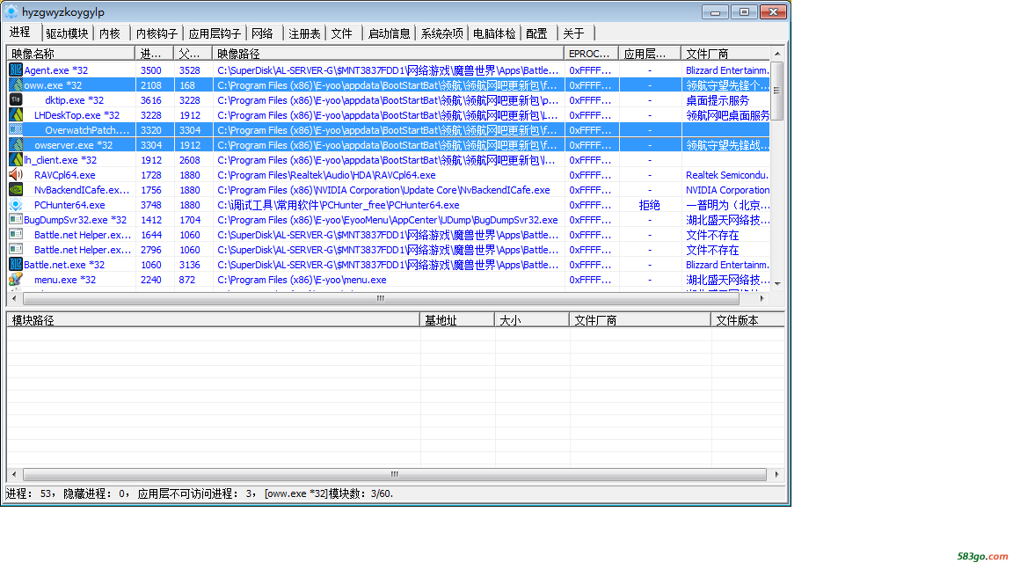Click the Realtek Semicondu. vendor cell
This screenshot has width=1013, height=570.
727,175
